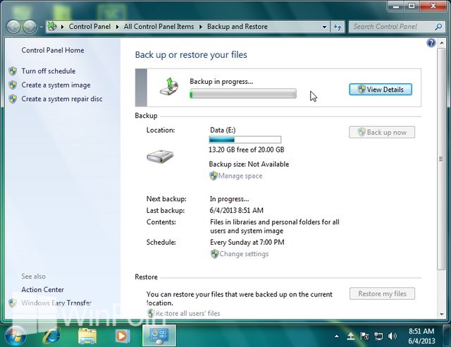Click the Back up now button
Screen dimensions: 451x347
(x=382, y=132)
